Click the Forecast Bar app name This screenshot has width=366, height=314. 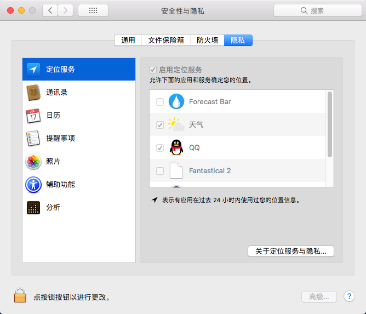point(210,101)
